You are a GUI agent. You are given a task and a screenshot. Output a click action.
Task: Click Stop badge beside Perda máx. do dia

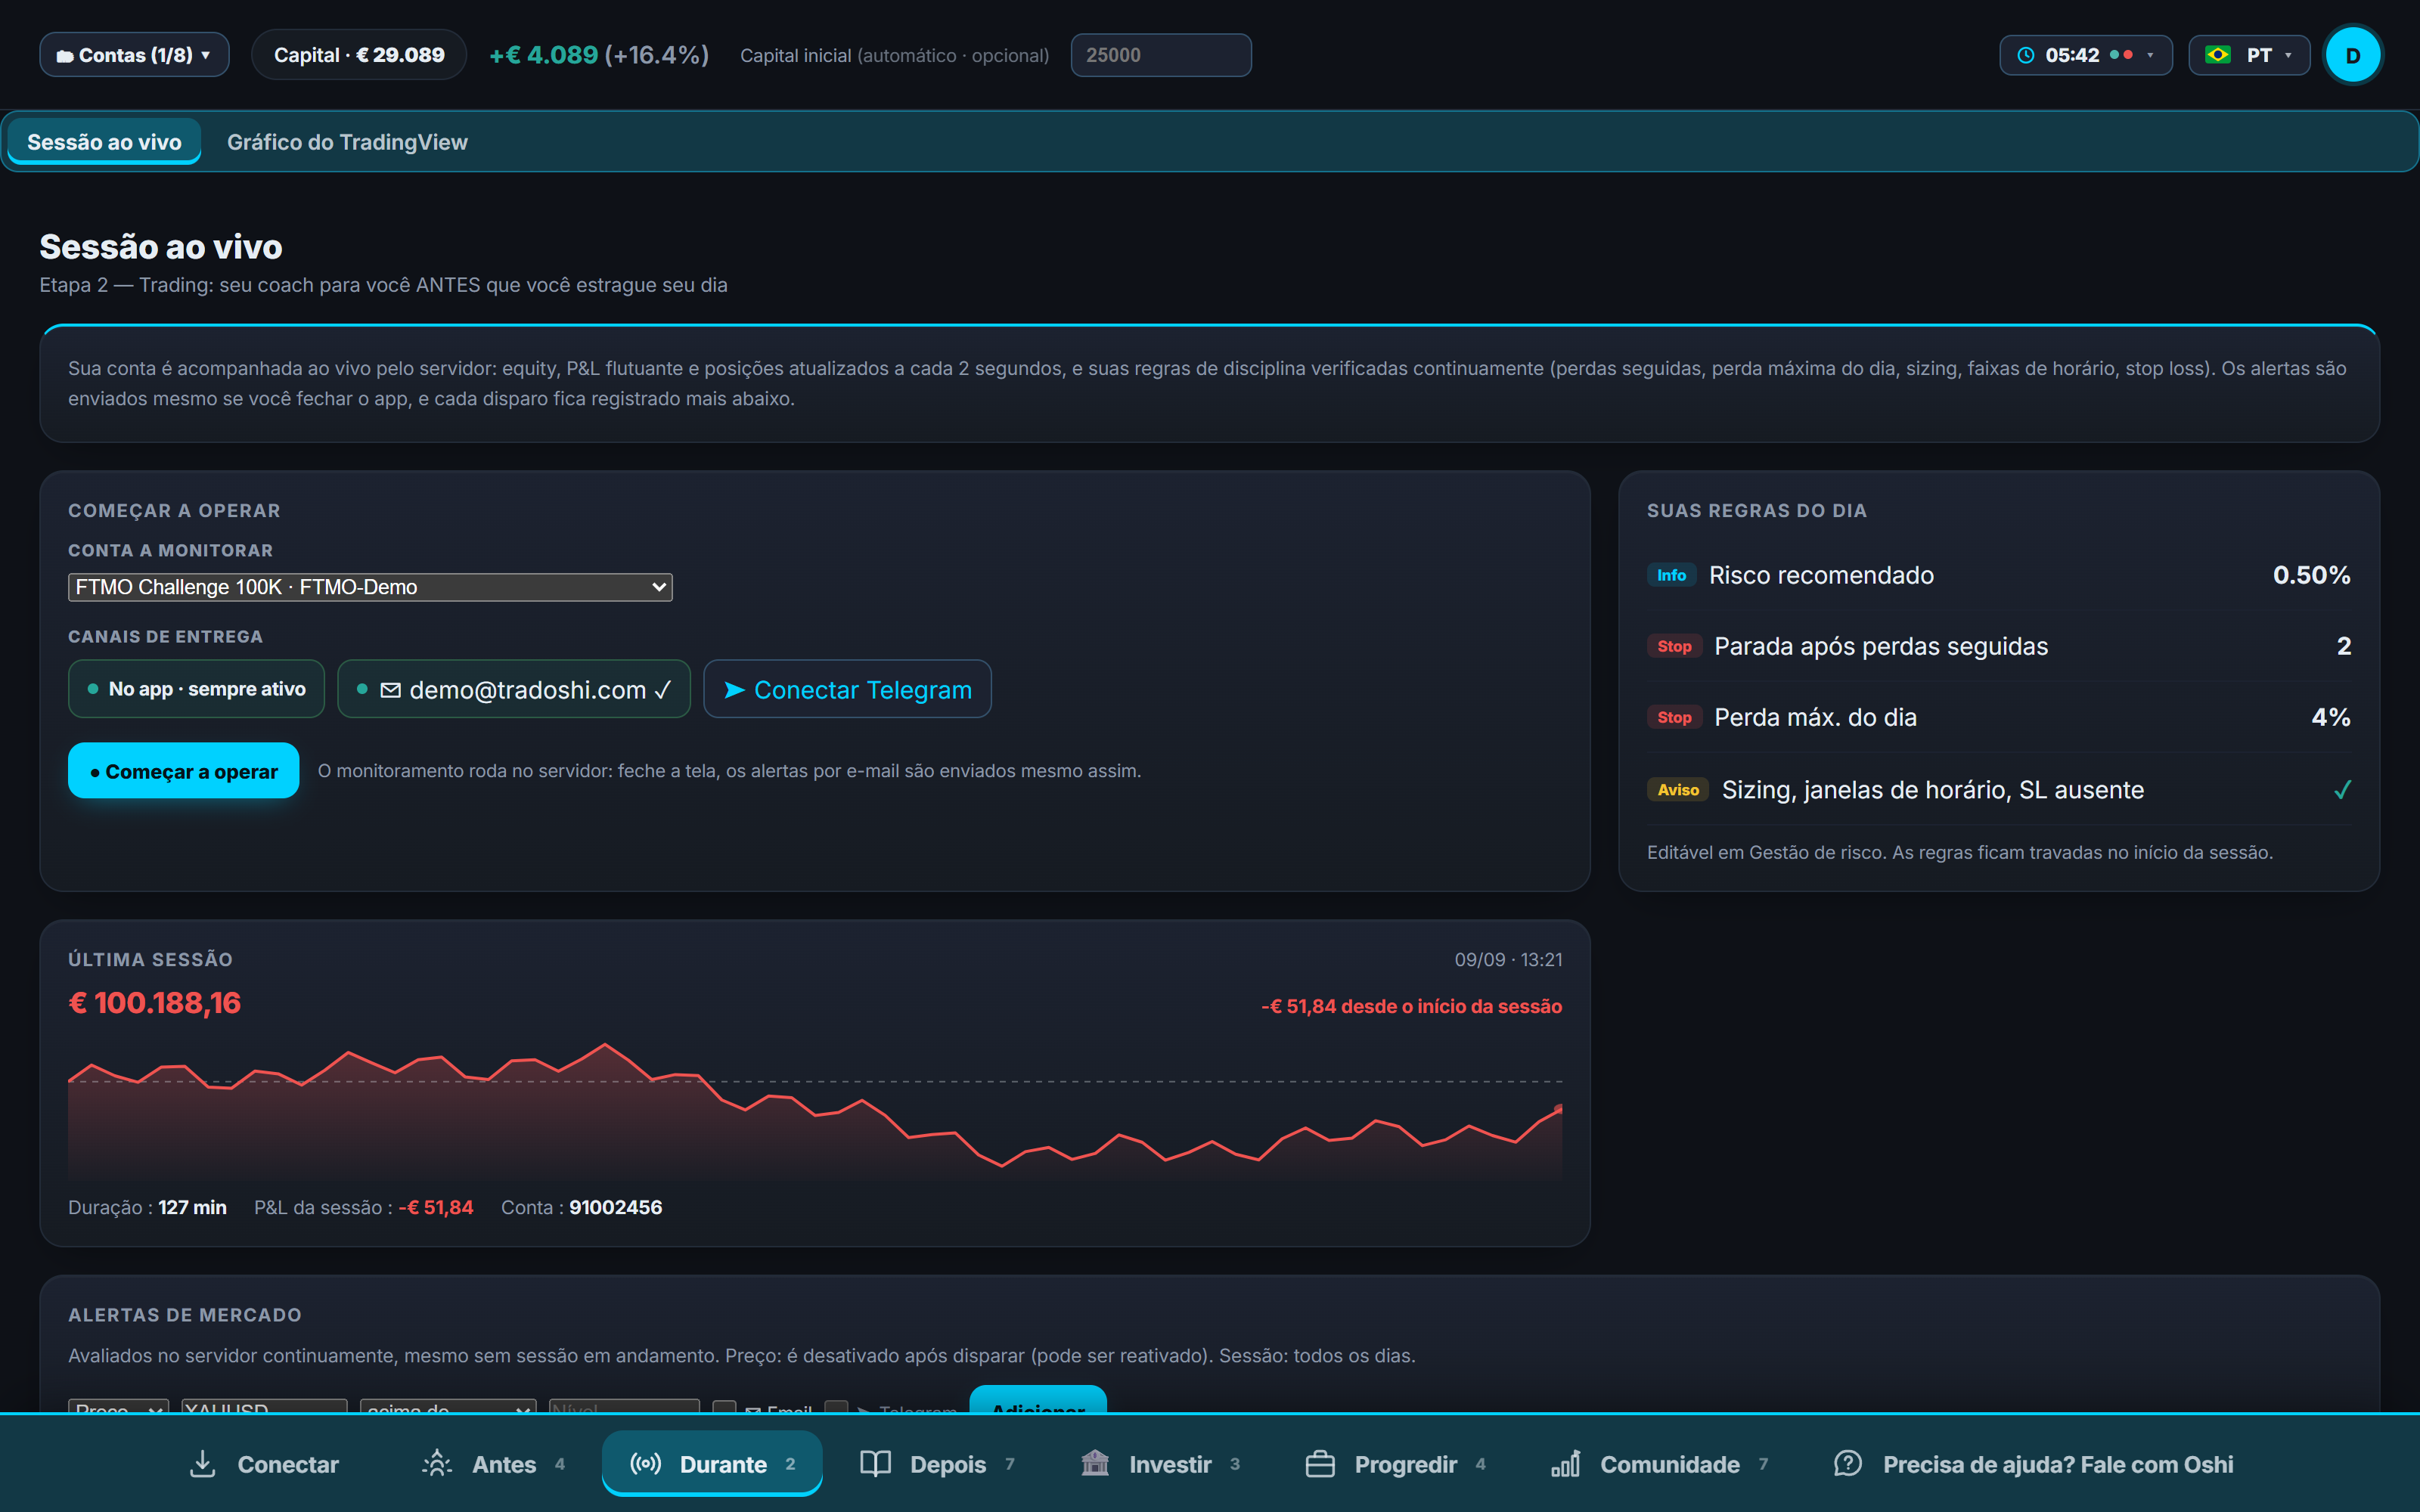1674,717
